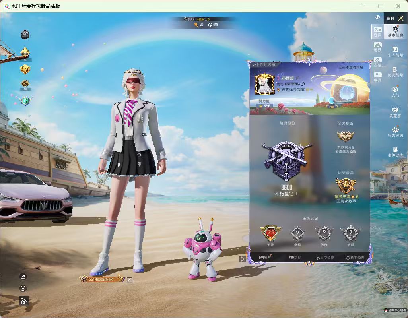
Task: Click the key x6 item at top
Action: click(198, 25)
